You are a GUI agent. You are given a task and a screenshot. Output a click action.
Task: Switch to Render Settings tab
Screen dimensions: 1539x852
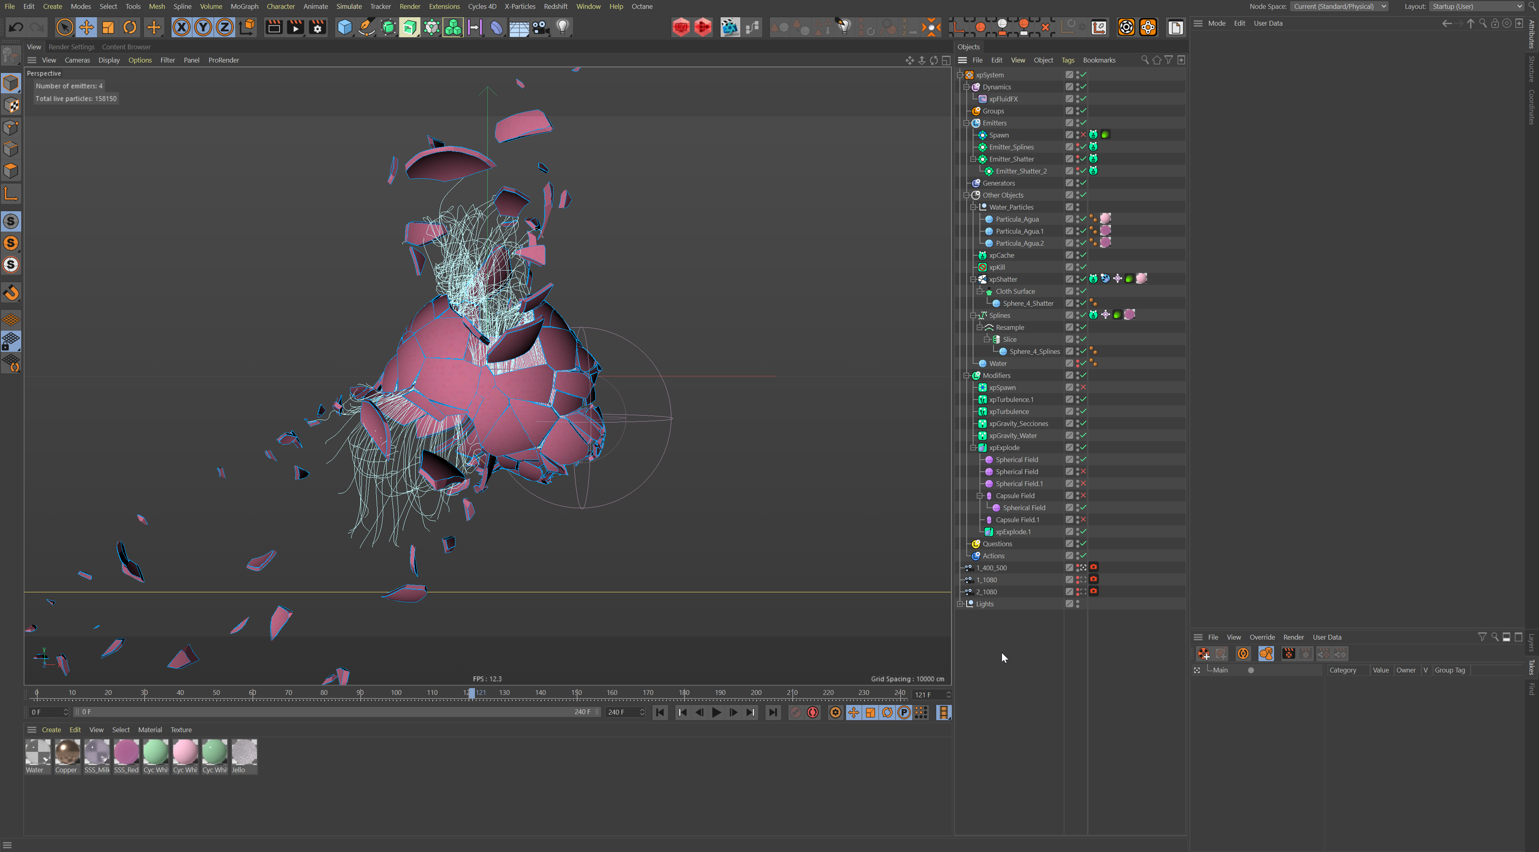[x=71, y=46]
